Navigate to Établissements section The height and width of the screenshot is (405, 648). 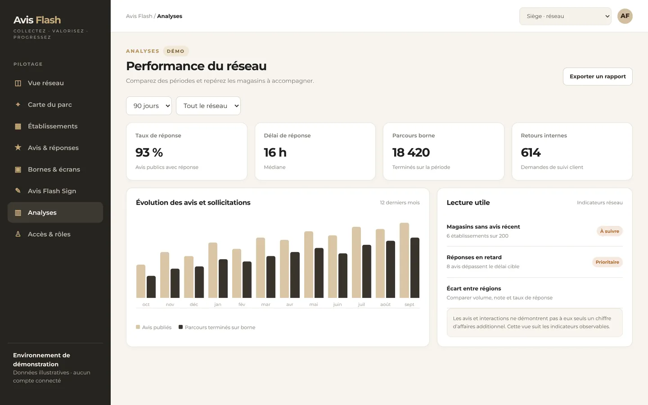pyautogui.click(x=55, y=126)
